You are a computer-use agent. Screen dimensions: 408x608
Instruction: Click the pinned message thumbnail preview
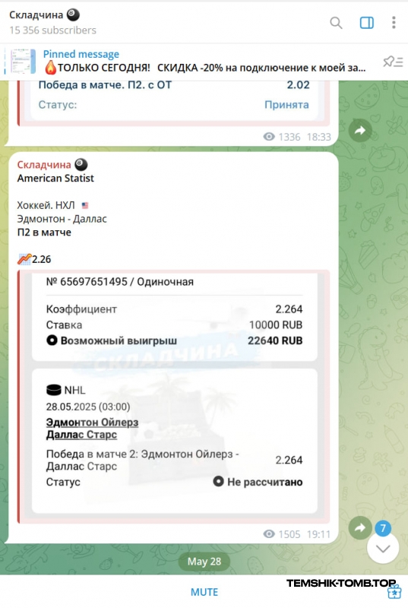pos(23,62)
